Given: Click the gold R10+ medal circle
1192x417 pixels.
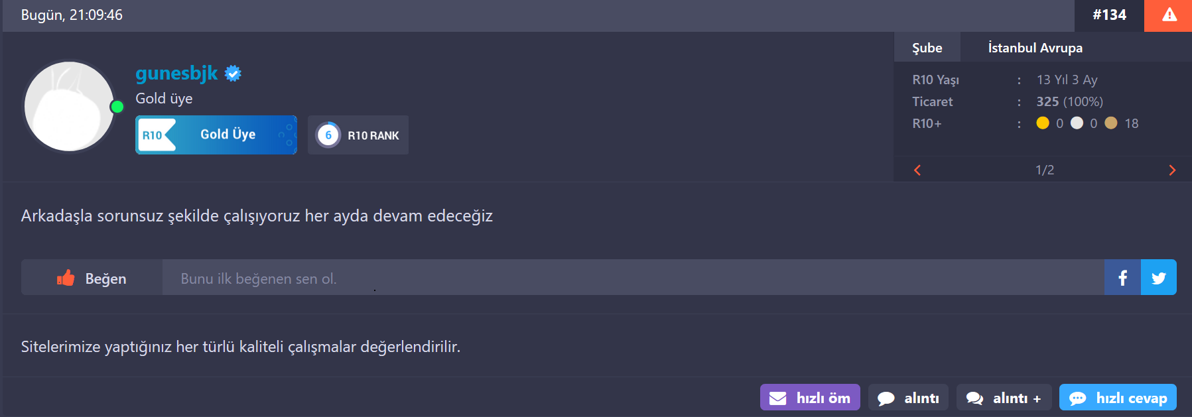Looking at the screenshot, I should 1043,123.
